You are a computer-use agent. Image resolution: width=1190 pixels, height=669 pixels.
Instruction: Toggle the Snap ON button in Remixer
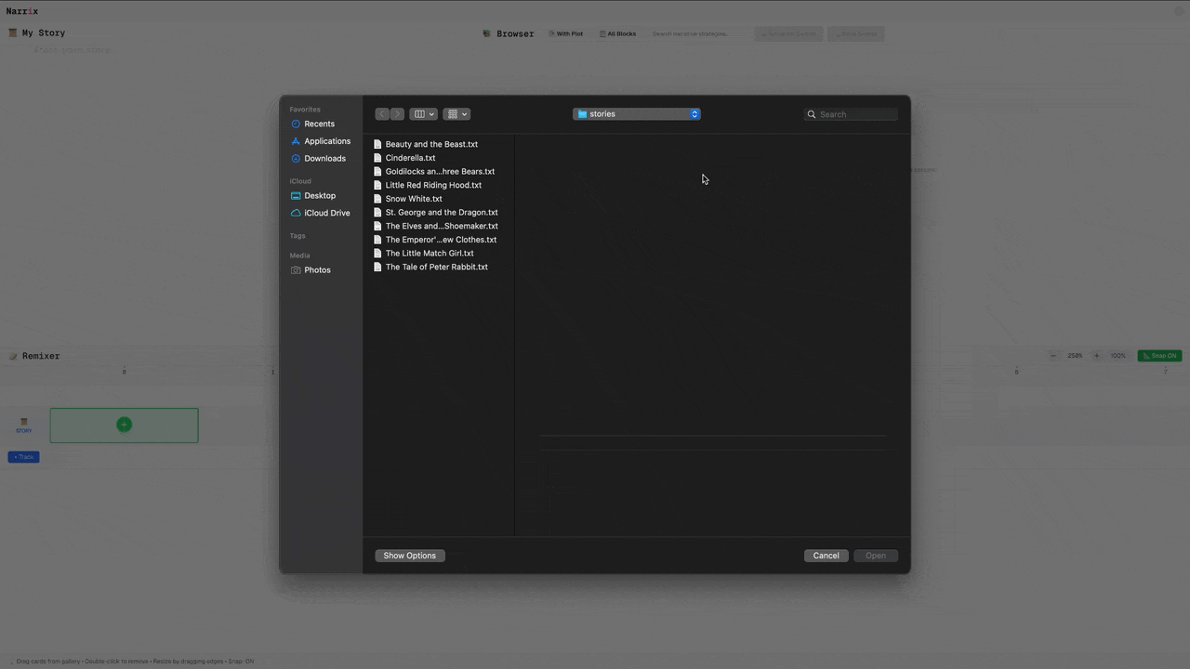[x=1159, y=356]
